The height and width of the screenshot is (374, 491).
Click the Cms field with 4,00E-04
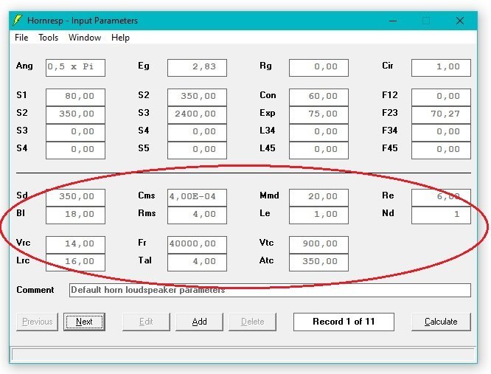(x=197, y=198)
